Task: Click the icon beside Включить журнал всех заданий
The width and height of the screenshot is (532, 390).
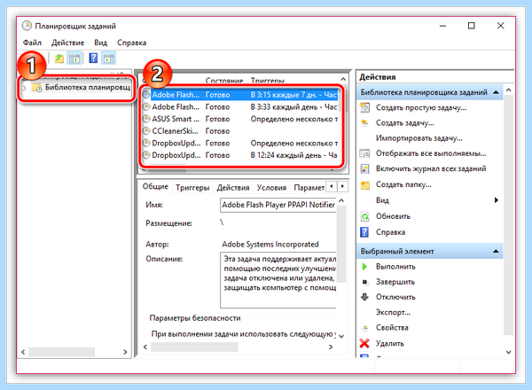Action: tap(364, 169)
